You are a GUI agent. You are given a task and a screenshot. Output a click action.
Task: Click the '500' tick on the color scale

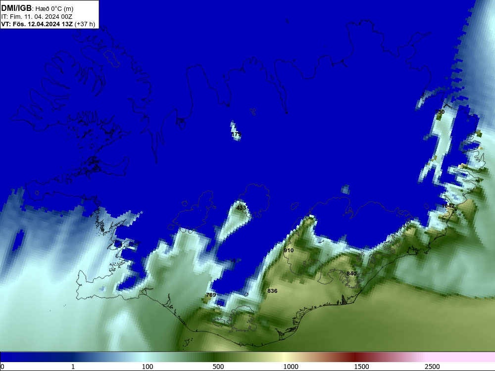coord(218,367)
